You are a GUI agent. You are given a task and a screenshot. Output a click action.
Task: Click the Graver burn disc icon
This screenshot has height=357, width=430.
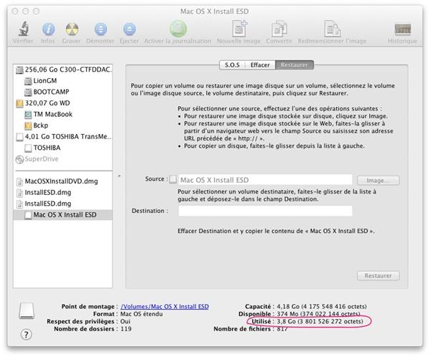[72, 29]
